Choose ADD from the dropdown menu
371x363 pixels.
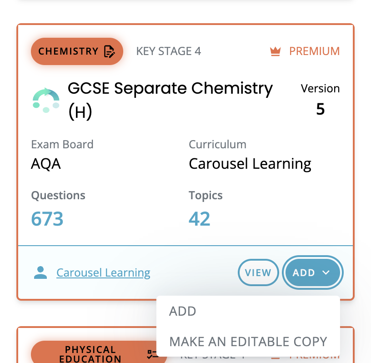pos(183,311)
